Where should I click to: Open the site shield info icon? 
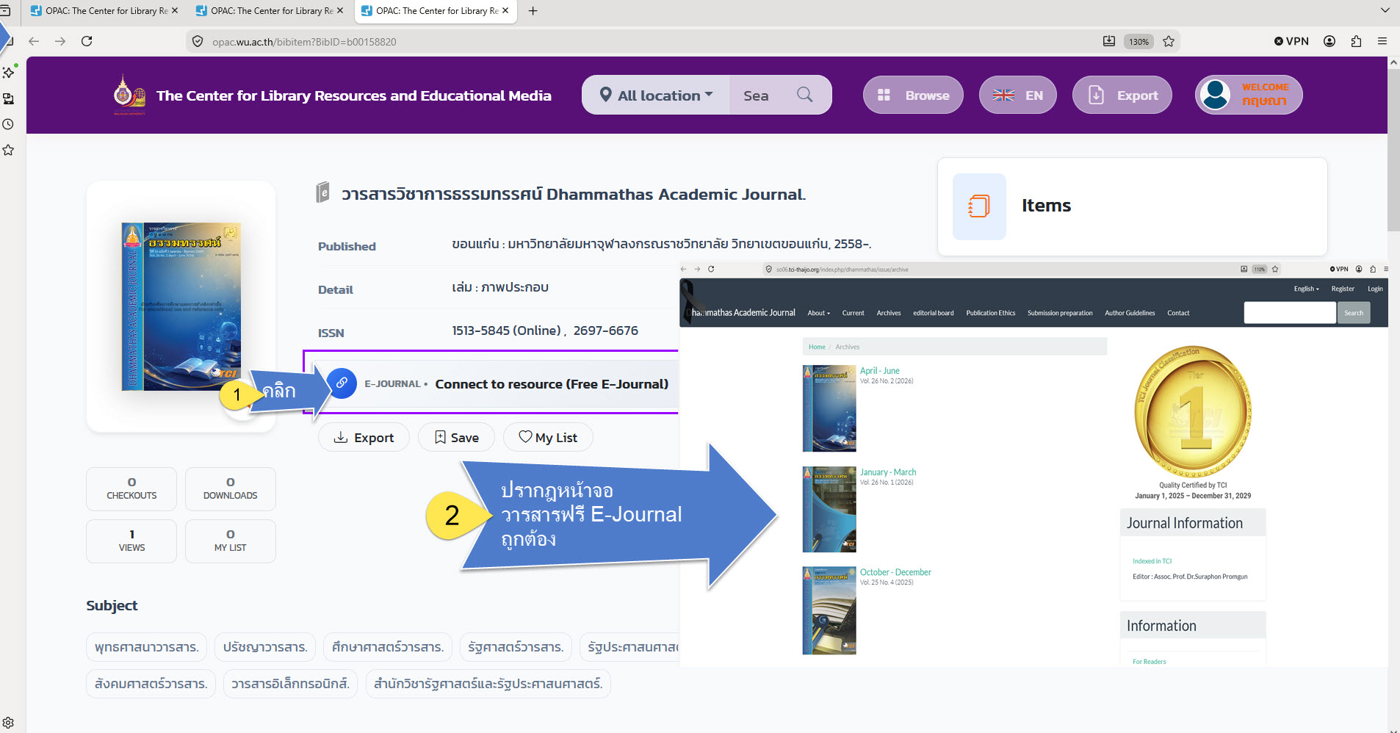click(x=198, y=42)
